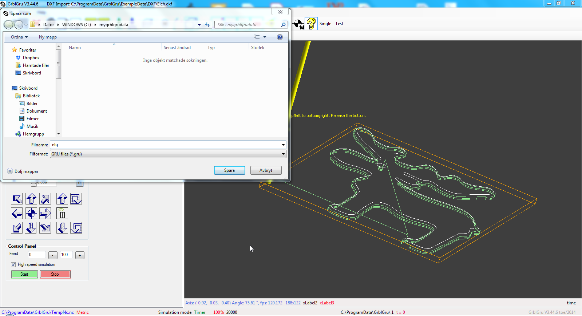Click the Spara button
The width and height of the screenshot is (582, 316).
tap(229, 170)
